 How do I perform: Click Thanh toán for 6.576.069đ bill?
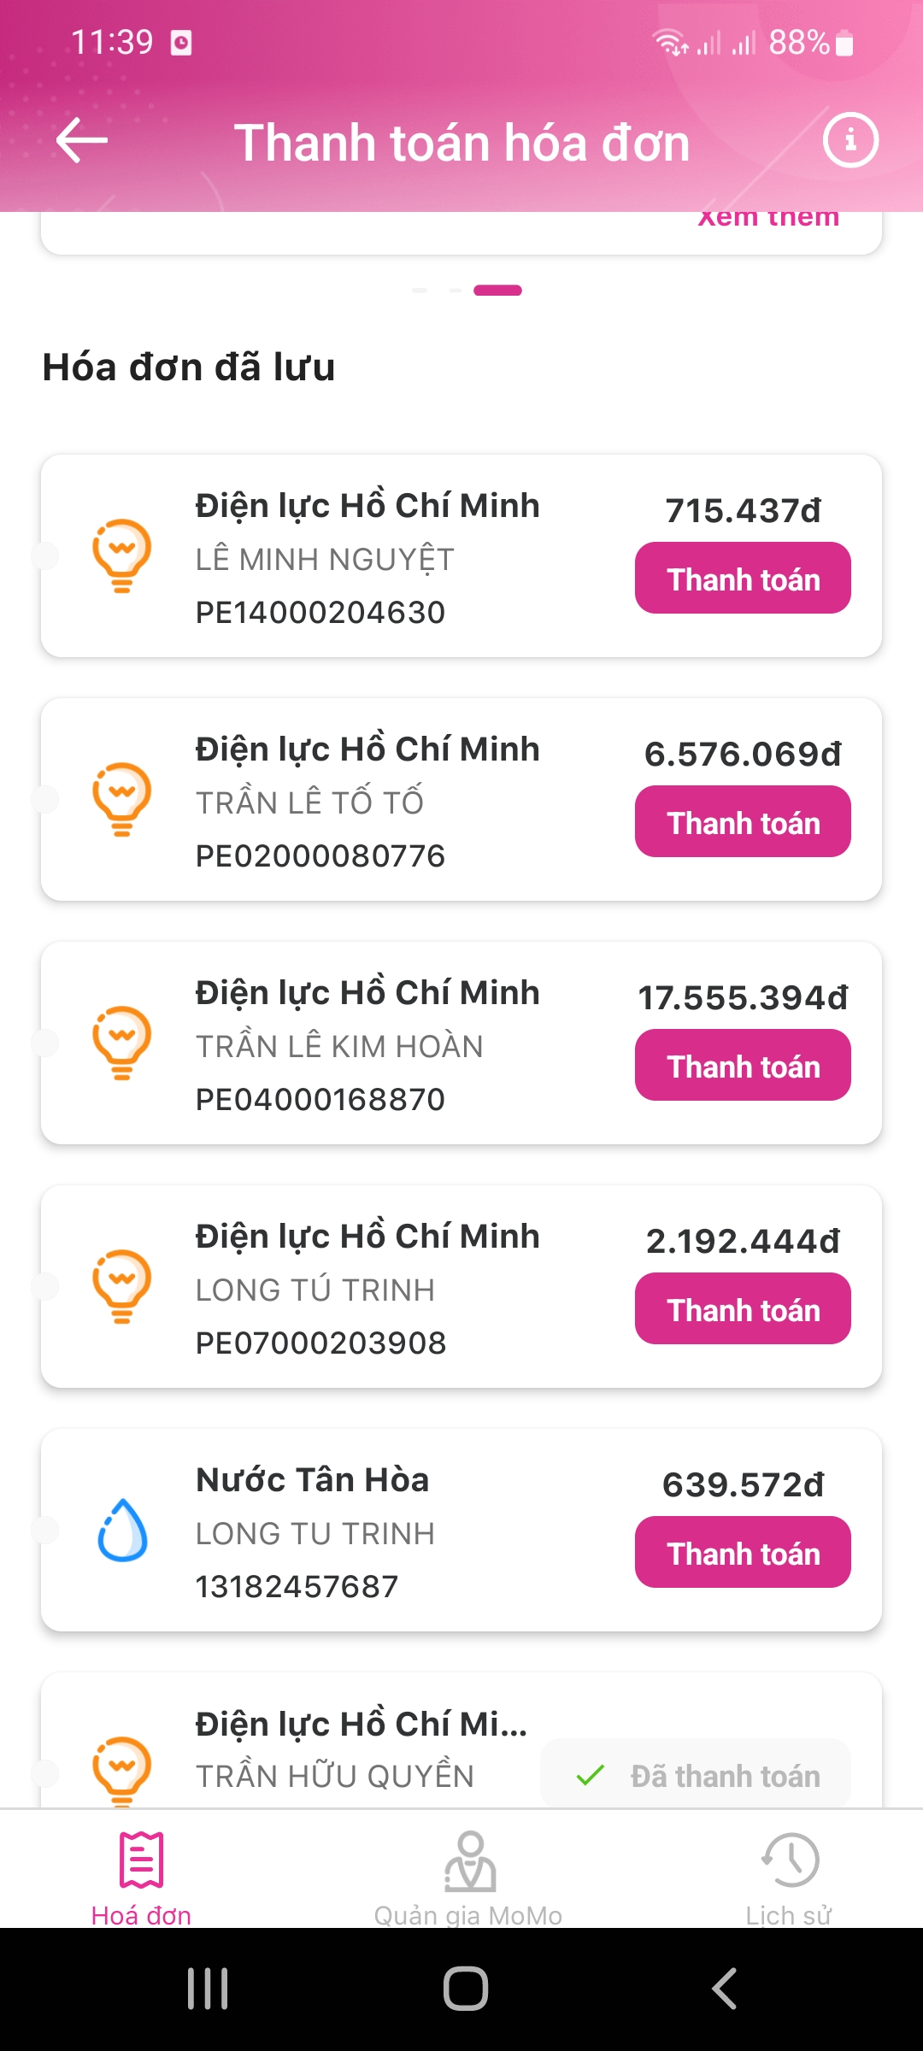742,822
